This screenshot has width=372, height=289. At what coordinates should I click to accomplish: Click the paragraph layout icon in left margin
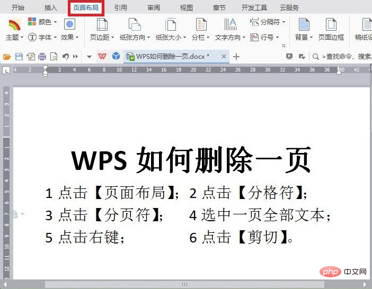pyautogui.click(x=15, y=214)
